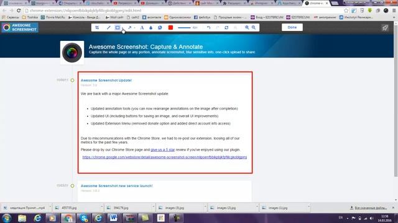Open downloaded file images (3).jpg
The width and height of the screenshot is (398, 223).
tap(179, 208)
